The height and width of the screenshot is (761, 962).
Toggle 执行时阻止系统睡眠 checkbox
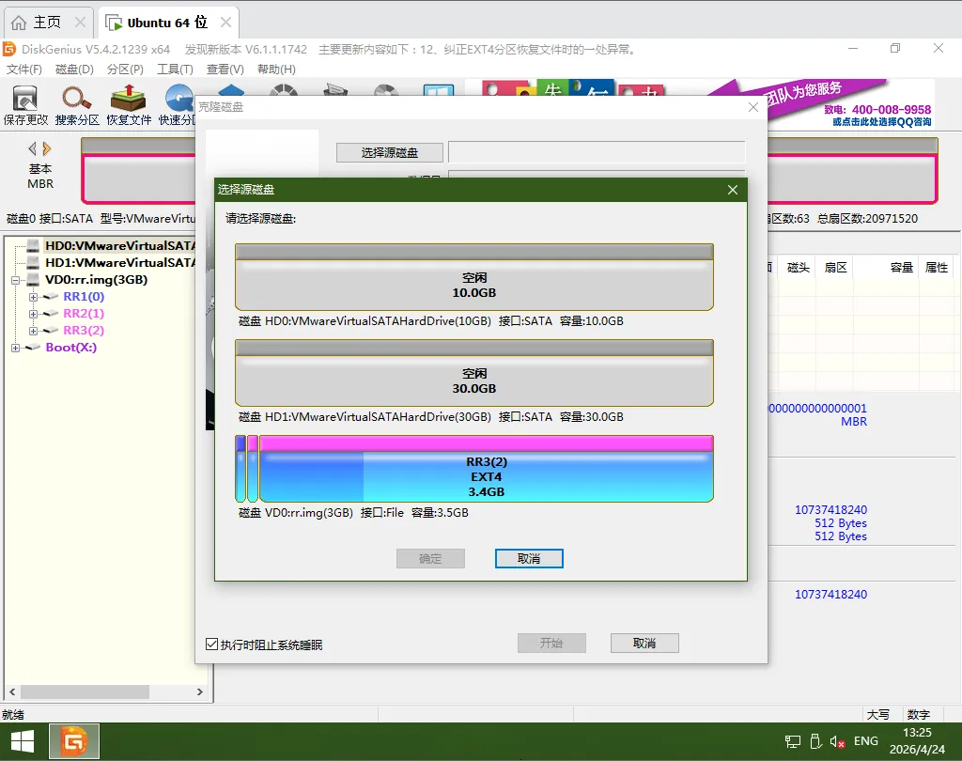click(211, 644)
